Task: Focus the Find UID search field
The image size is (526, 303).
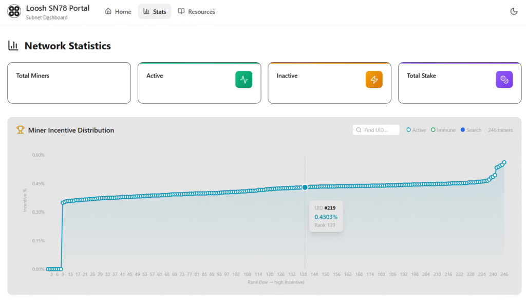Action: click(x=376, y=130)
